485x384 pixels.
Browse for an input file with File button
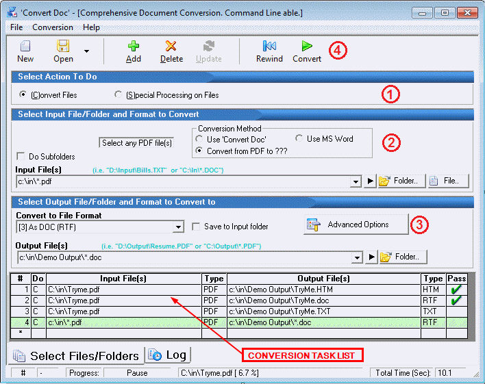pyautogui.click(x=449, y=181)
